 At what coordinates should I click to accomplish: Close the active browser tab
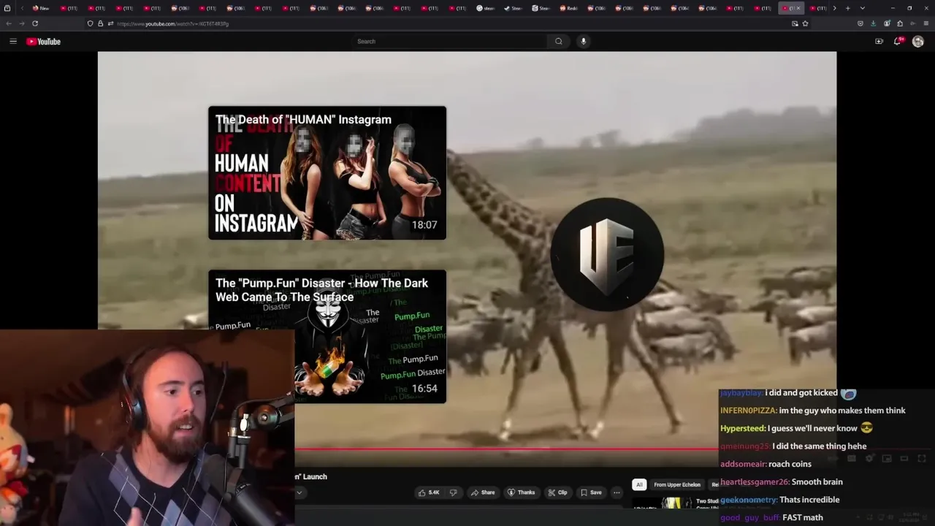[798, 8]
